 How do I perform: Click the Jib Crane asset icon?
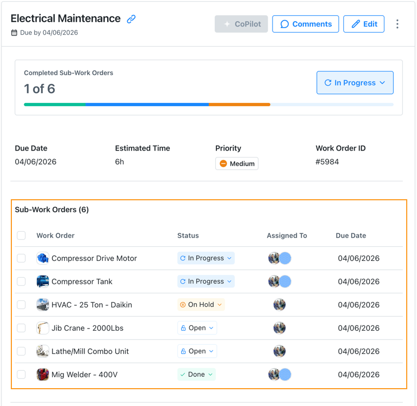click(x=43, y=328)
